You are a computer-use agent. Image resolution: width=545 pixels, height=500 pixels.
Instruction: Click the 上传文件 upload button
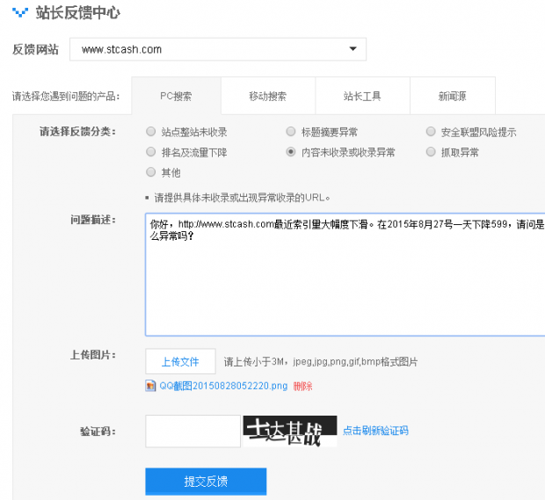pyautogui.click(x=180, y=361)
